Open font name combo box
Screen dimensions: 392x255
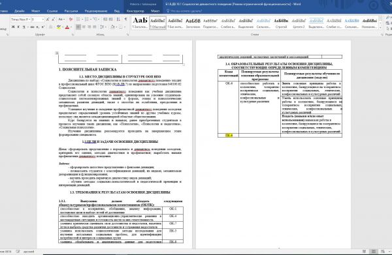point(20,19)
